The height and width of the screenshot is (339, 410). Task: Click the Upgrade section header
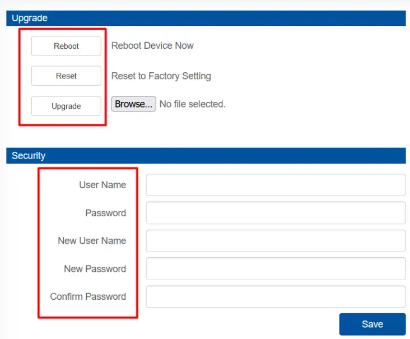pyautogui.click(x=30, y=18)
